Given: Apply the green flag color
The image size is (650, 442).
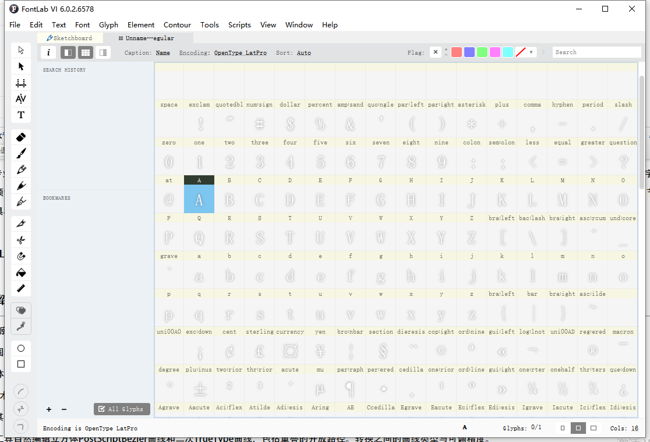Looking at the screenshot, I should (482, 52).
